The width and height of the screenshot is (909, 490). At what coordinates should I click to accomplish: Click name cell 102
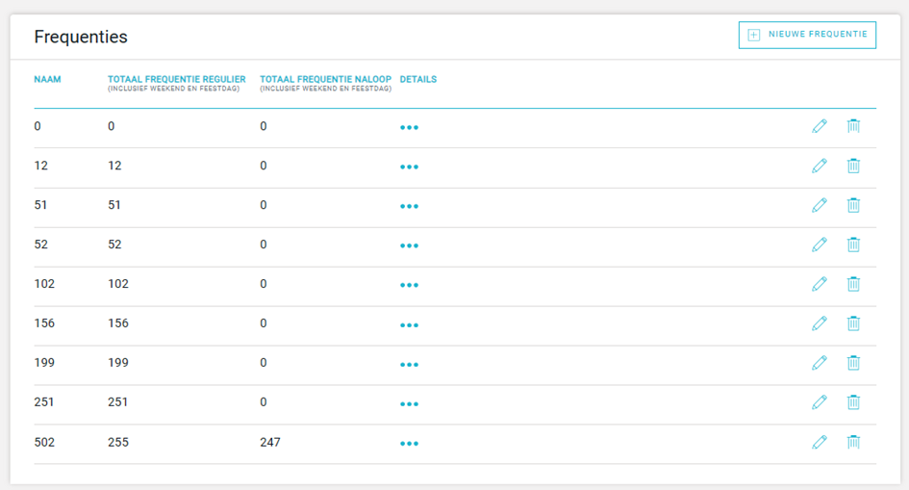44,284
